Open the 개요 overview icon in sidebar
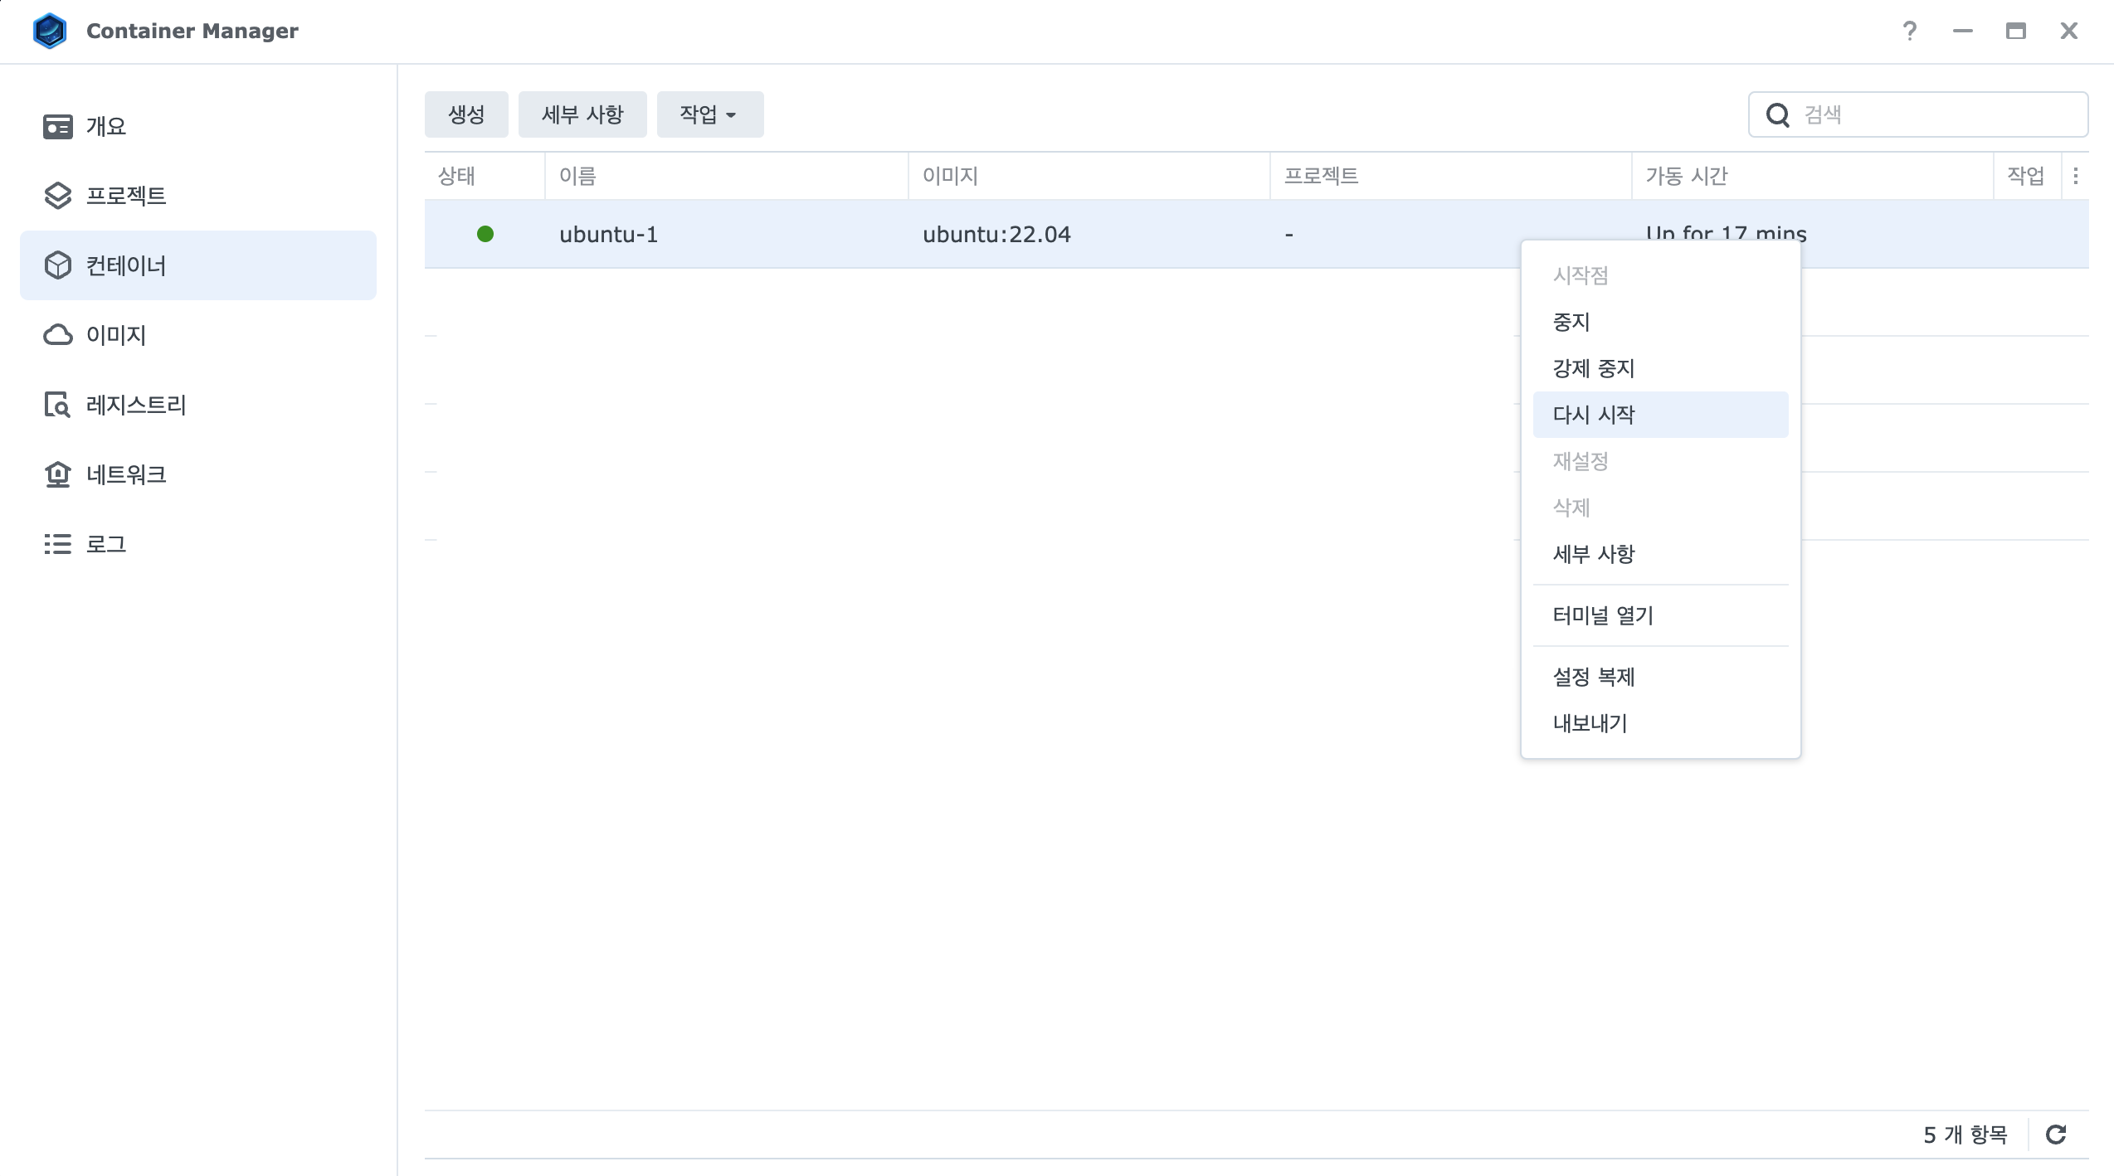Screen dimensions: 2114x1176 [57, 127]
